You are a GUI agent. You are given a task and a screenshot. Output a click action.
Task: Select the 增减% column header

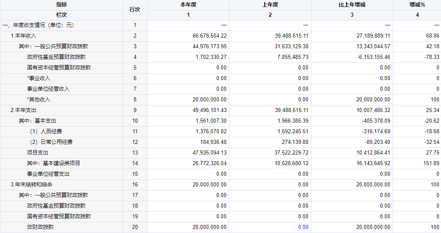click(x=417, y=5)
